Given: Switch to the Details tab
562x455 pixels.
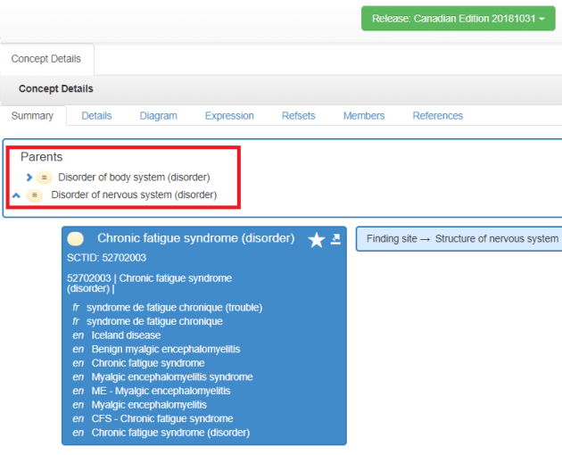Looking at the screenshot, I should click(96, 116).
